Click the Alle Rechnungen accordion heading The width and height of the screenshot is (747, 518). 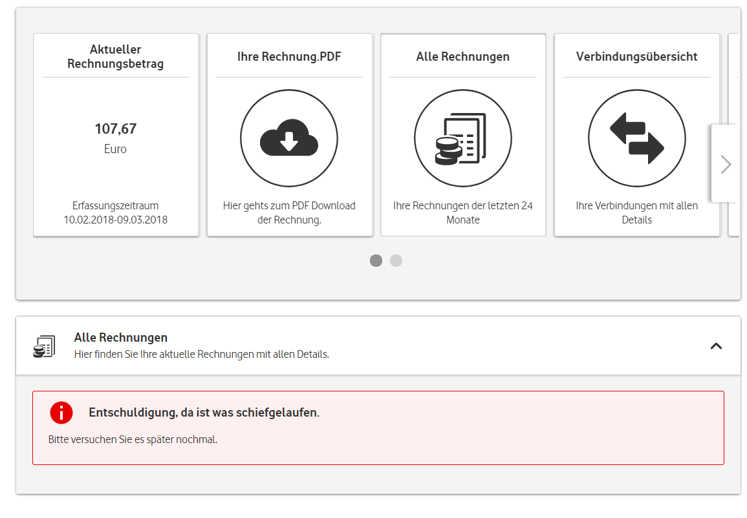tap(121, 338)
